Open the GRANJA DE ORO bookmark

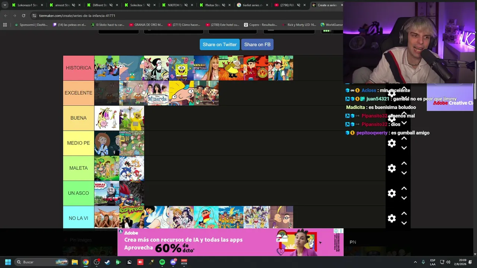coord(146,25)
